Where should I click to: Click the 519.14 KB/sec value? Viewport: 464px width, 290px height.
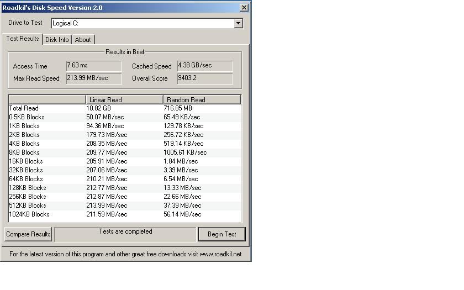[x=183, y=144]
